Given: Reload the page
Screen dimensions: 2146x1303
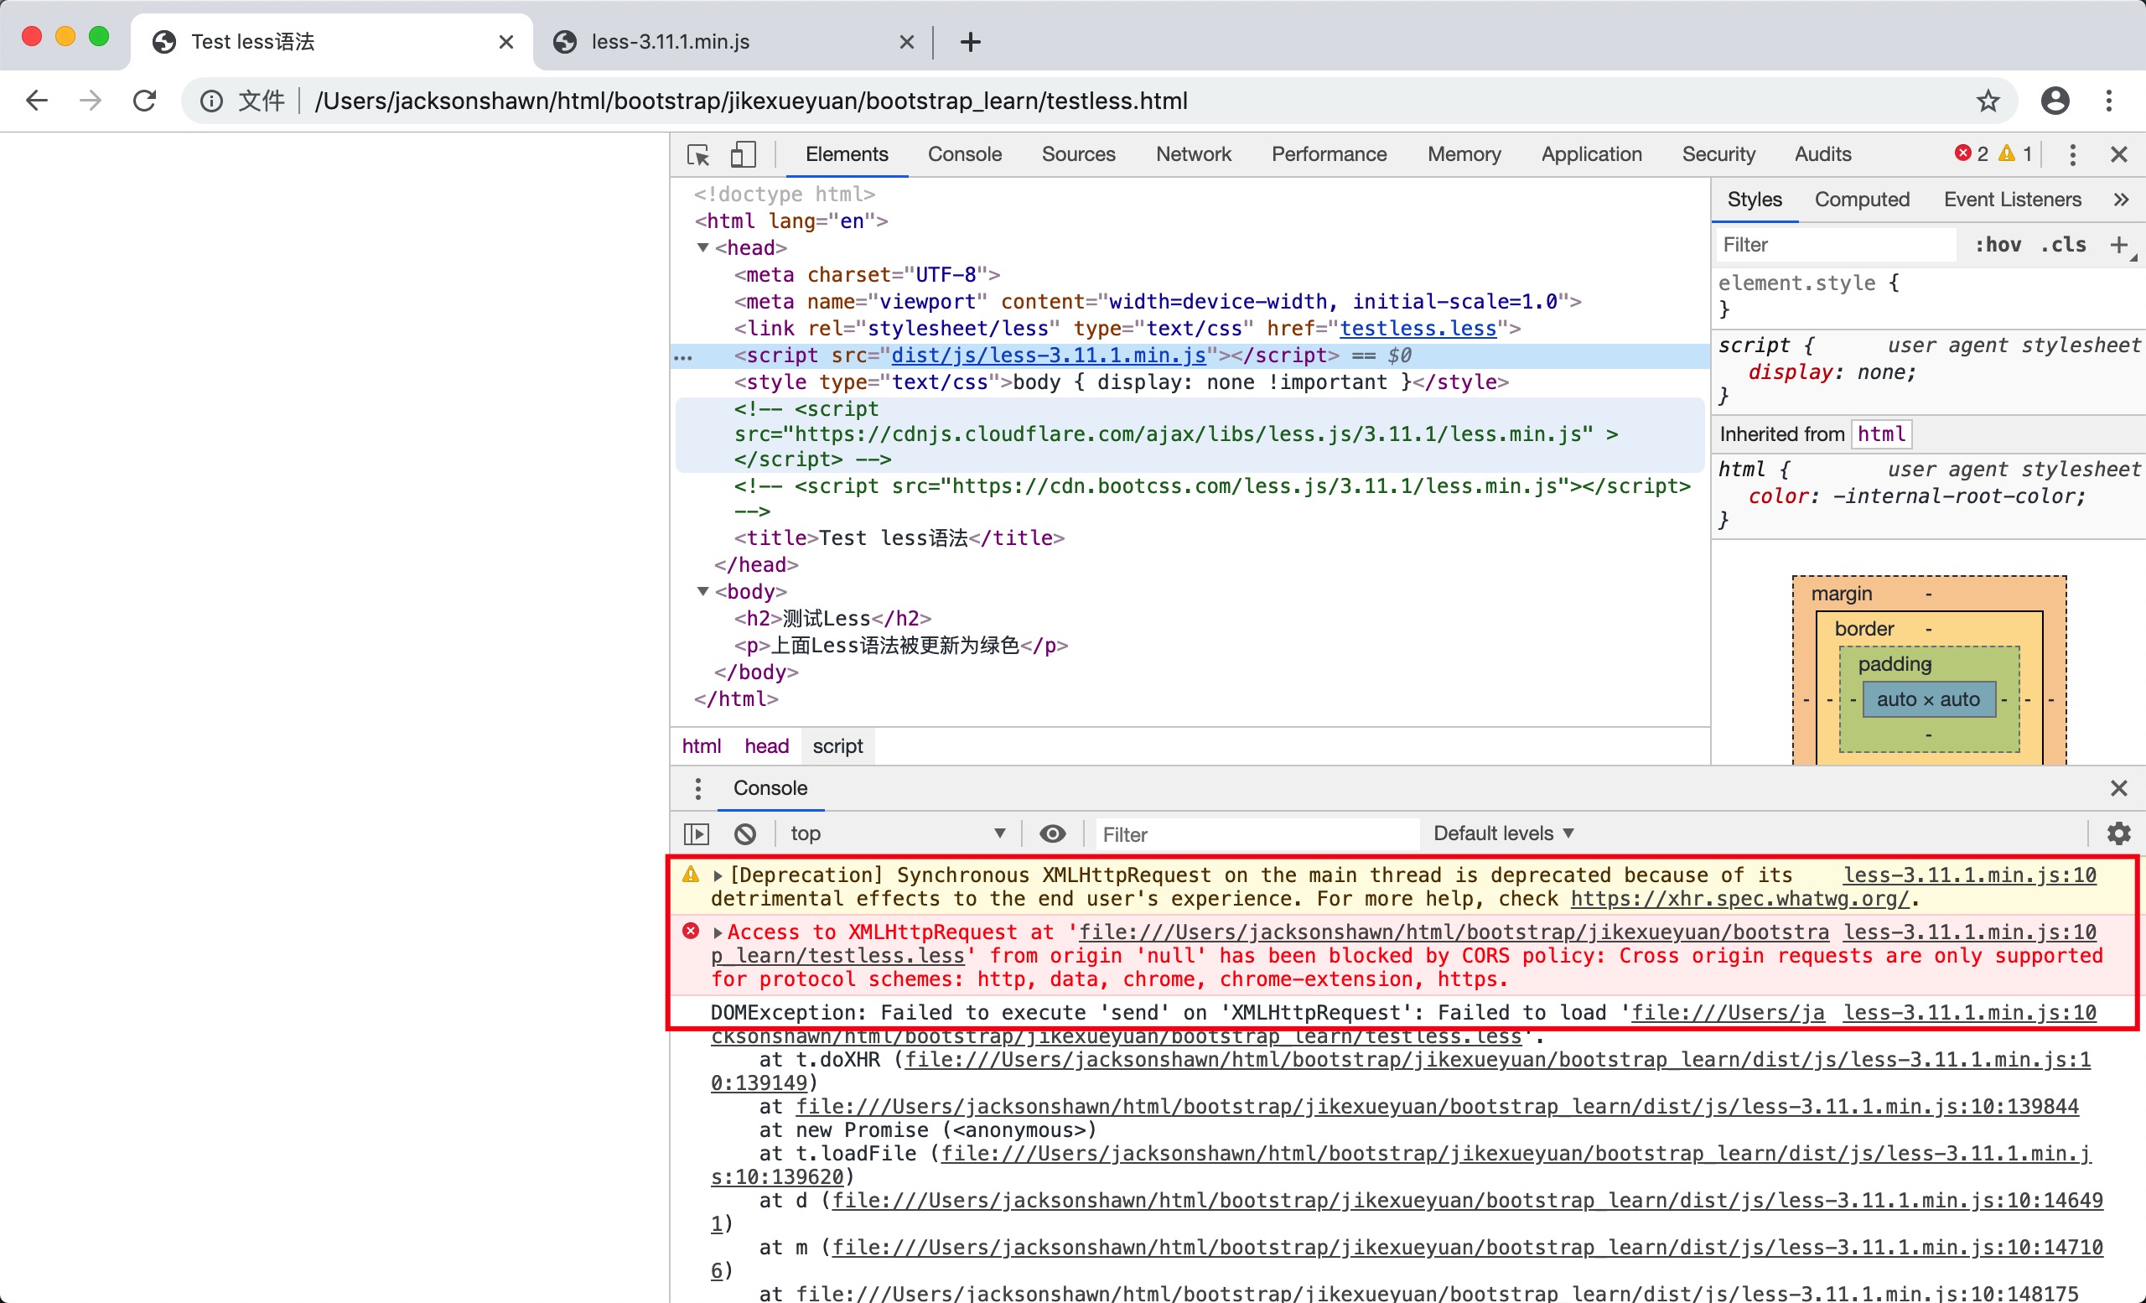Looking at the screenshot, I should 144,101.
